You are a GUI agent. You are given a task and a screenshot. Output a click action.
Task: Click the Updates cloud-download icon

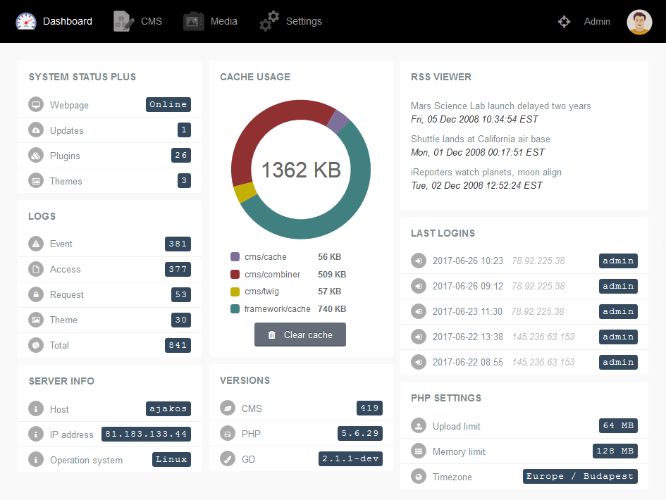36,130
